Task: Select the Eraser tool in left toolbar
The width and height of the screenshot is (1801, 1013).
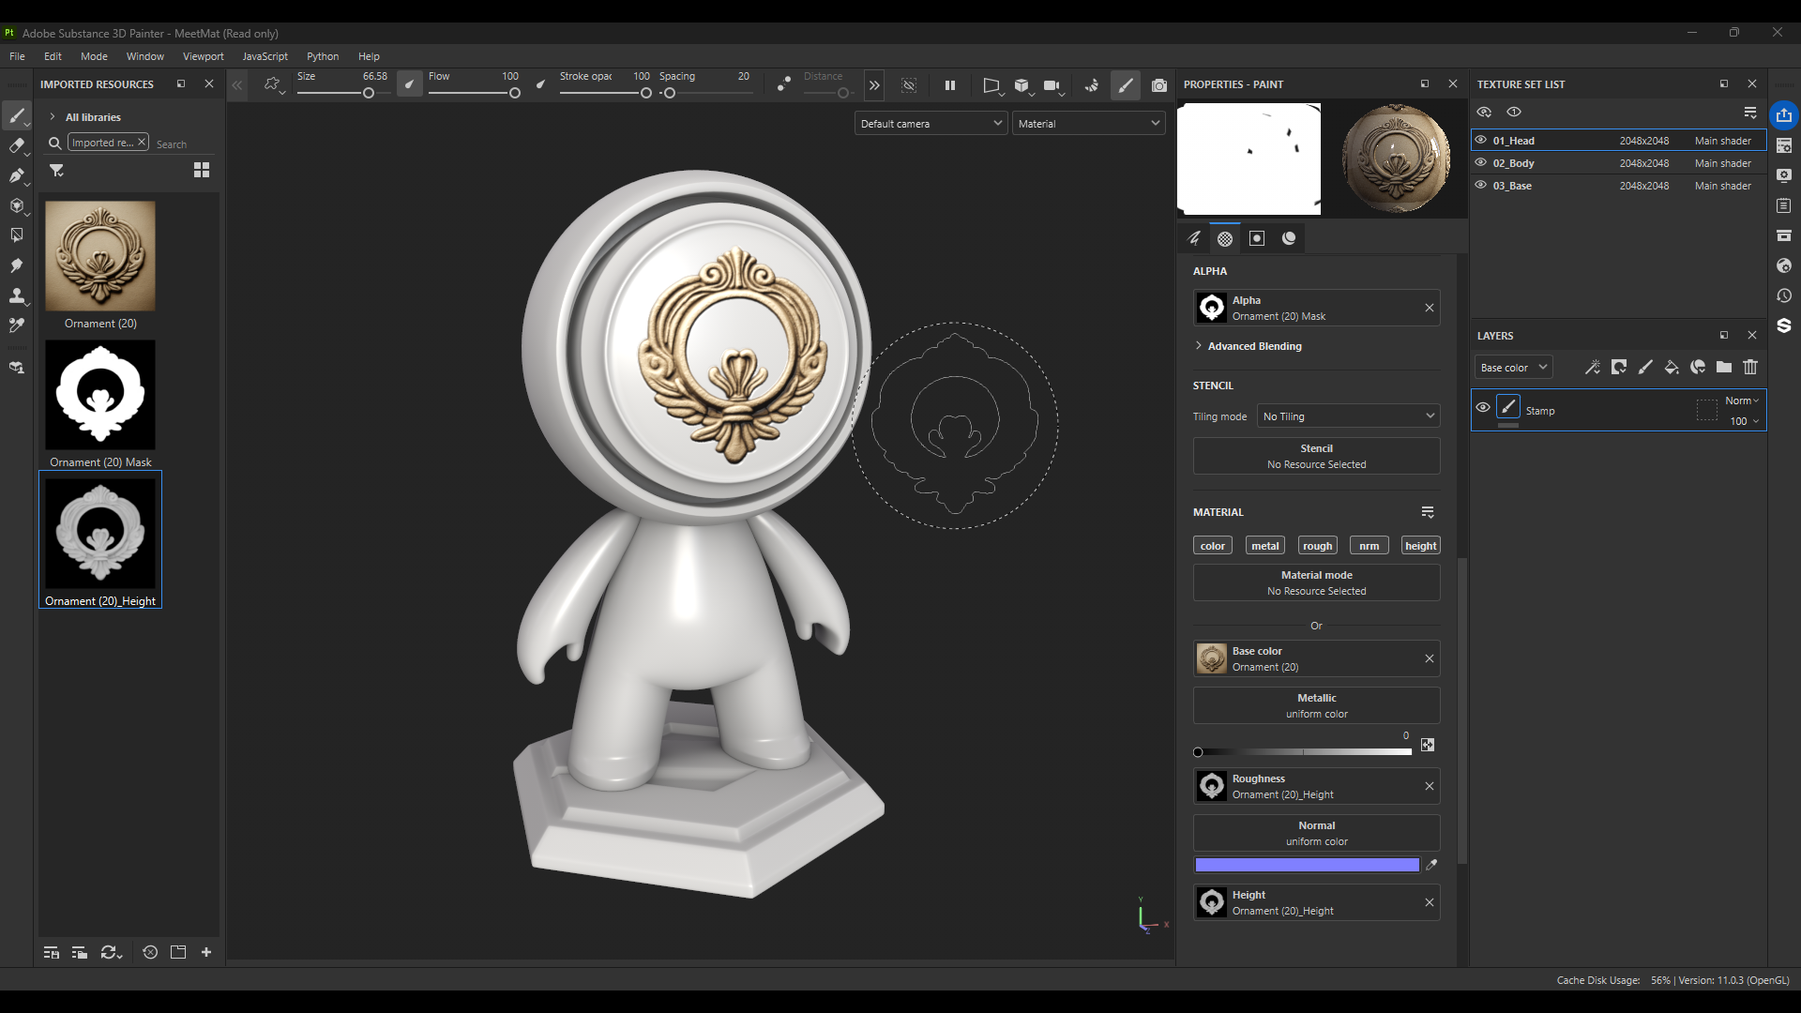Action: coord(16,145)
